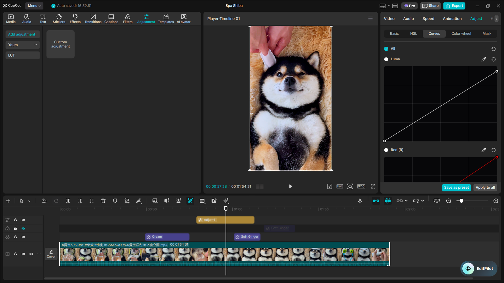Select the Cream filter clip in timeline
504x283 pixels.
pyautogui.click(x=167, y=236)
